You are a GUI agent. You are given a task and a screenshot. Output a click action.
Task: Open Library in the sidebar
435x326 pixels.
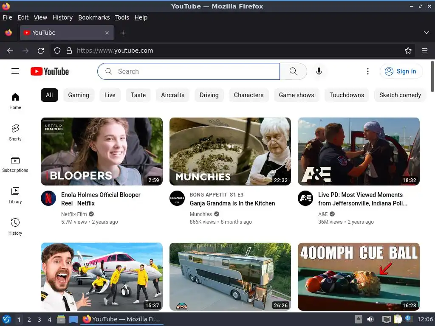coord(15,195)
